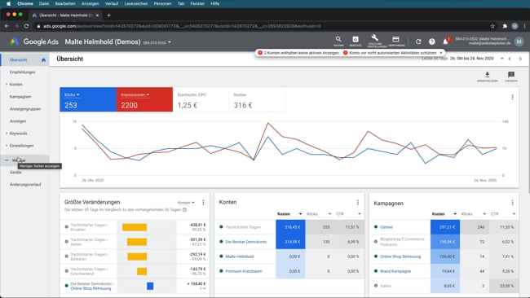The image size is (530, 298).
Task: Click the -438,41 € change value
Action: (197, 225)
